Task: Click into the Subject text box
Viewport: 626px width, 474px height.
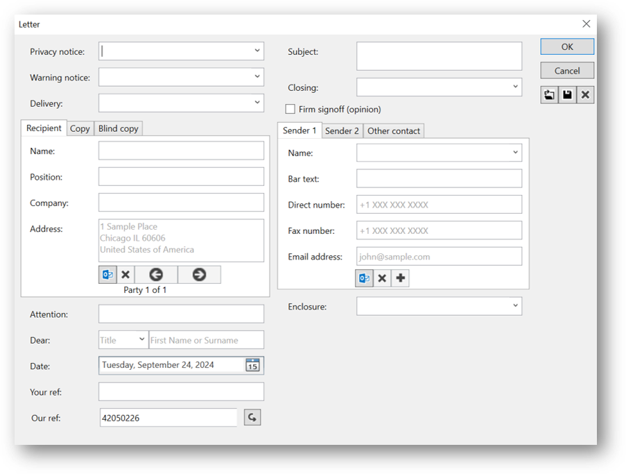Action: click(x=439, y=56)
